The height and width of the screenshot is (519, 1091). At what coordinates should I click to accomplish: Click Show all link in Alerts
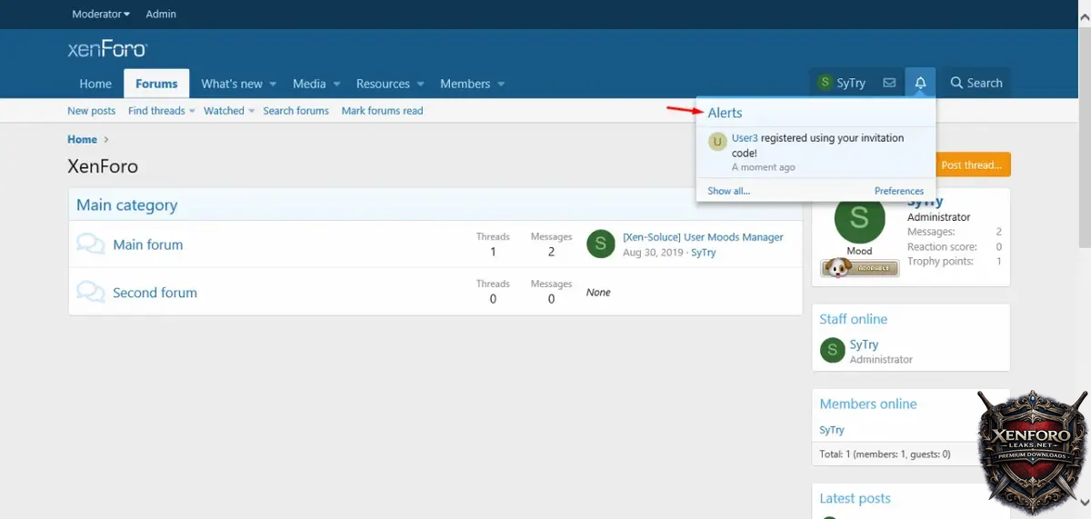(728, 191)
